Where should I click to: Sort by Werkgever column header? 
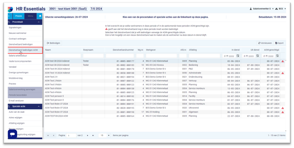click(151, 50)
